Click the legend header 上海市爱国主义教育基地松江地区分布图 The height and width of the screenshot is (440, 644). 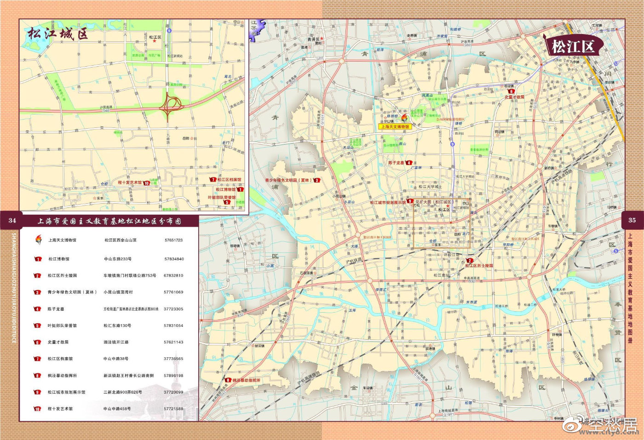tap(109, 221)
